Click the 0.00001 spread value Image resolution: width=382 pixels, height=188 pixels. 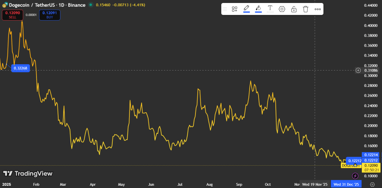(31, 15)
